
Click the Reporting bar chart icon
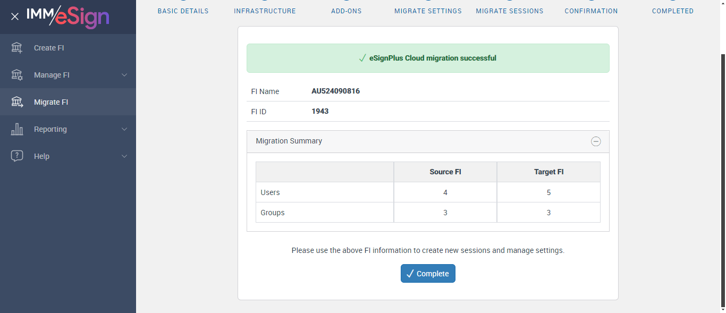point(17,129)
